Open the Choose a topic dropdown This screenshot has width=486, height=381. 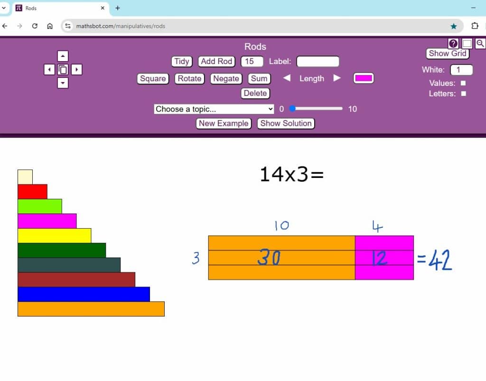click(x=213, y=109)
